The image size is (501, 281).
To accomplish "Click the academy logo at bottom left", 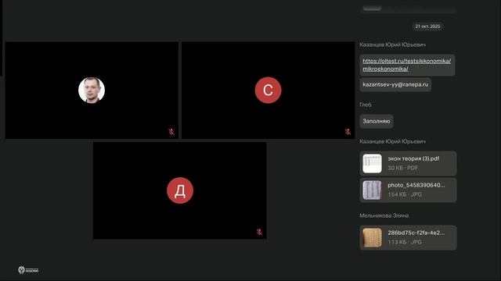I will click(x=28, y=270).
